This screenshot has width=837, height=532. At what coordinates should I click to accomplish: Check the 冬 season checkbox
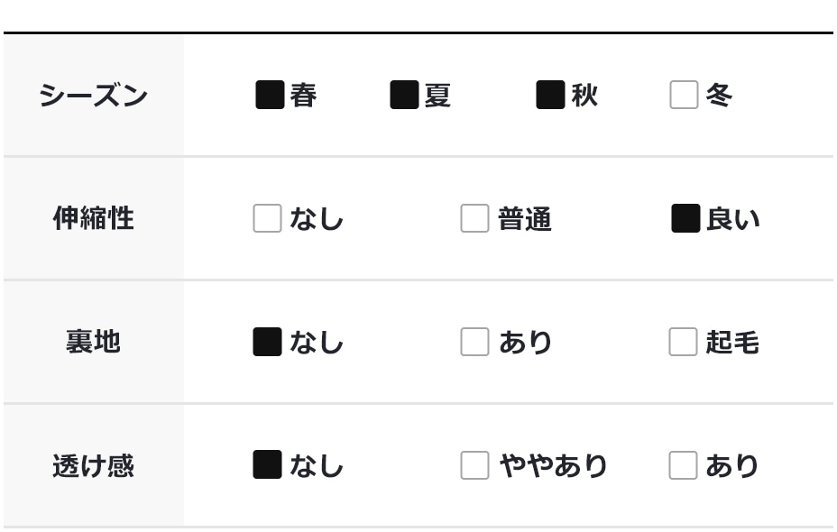coord(684,95)
